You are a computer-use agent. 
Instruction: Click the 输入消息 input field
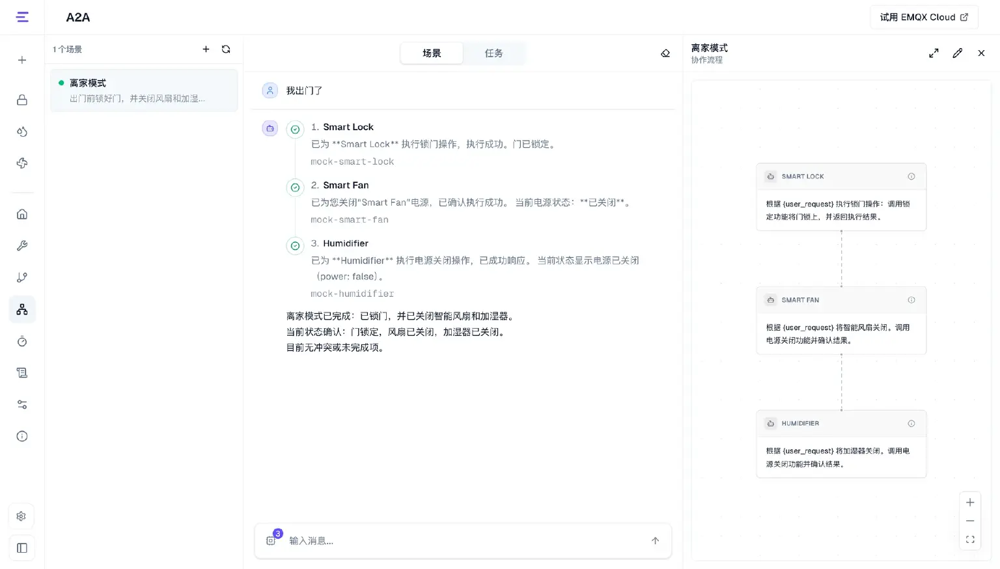(465, 540)
